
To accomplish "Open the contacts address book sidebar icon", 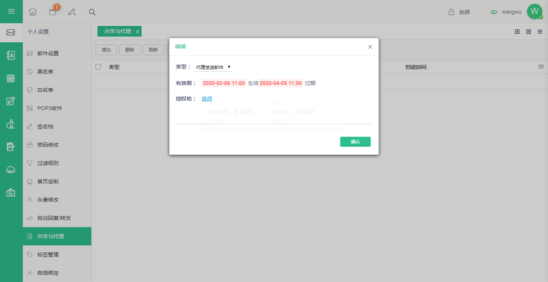I will (11, 55).
